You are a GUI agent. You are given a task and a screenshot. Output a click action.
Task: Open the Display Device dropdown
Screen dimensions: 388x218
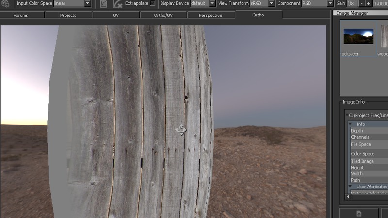click(x=212, y=3)
